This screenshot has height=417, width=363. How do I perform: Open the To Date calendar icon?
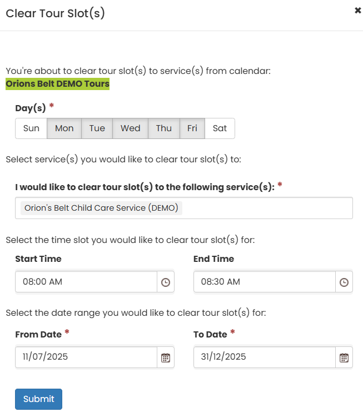(344, 358)
